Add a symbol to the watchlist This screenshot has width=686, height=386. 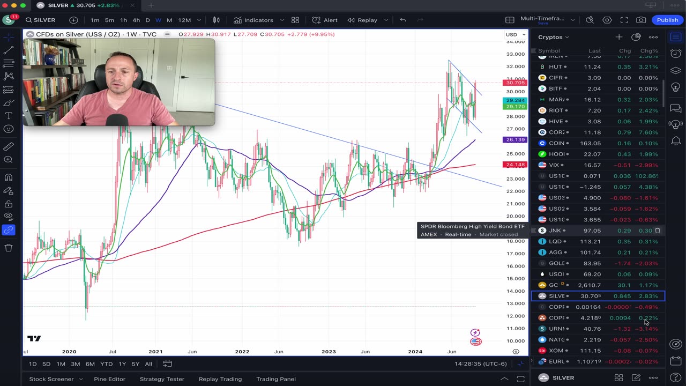tap(619, 37)
